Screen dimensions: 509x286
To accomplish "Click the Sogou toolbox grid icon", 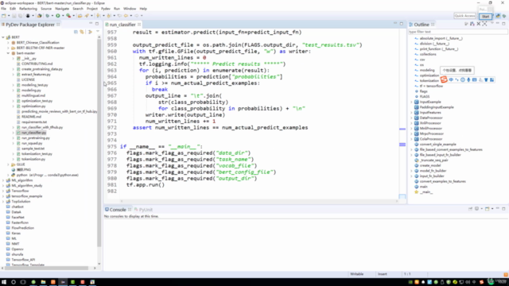I will 492,79.
